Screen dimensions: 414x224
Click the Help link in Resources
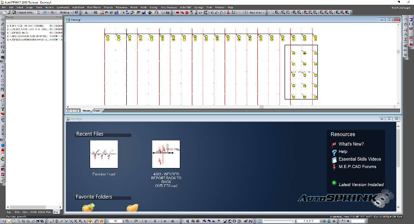pos(343,152)
